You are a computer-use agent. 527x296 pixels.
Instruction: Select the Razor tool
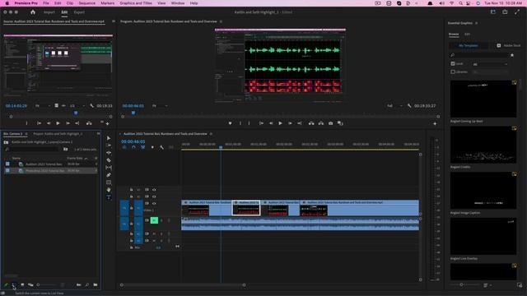(x=109, y=160)
